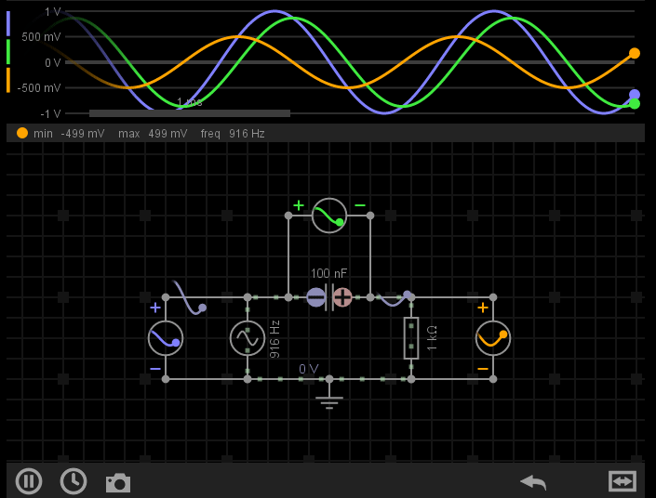This screenshot has height=498, width=656.
Task: Select the 1 kΩ resistor
Action: (x=411, y=338)
